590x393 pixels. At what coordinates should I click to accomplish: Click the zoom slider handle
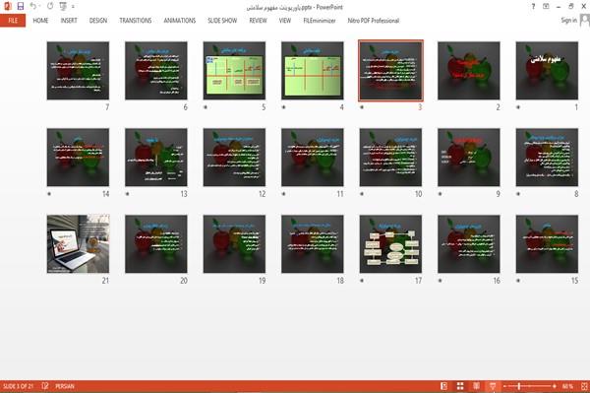519,386
